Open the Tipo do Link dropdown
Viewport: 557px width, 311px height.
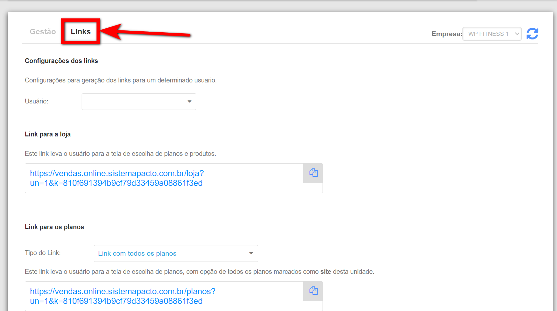point(176,253)
